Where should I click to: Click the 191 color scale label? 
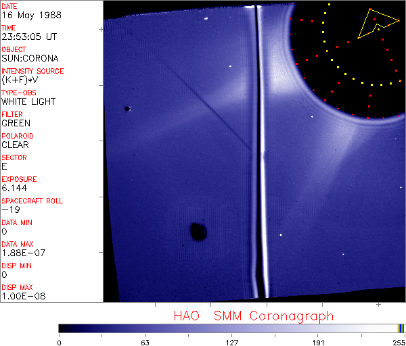318,343
